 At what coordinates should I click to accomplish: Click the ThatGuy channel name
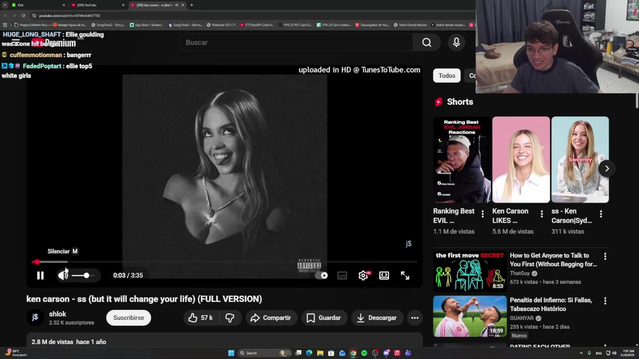pos(520,273)
